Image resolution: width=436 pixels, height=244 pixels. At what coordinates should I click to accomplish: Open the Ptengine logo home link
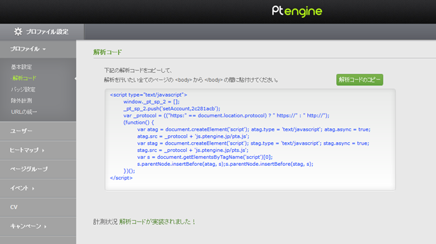pos(297,12)
